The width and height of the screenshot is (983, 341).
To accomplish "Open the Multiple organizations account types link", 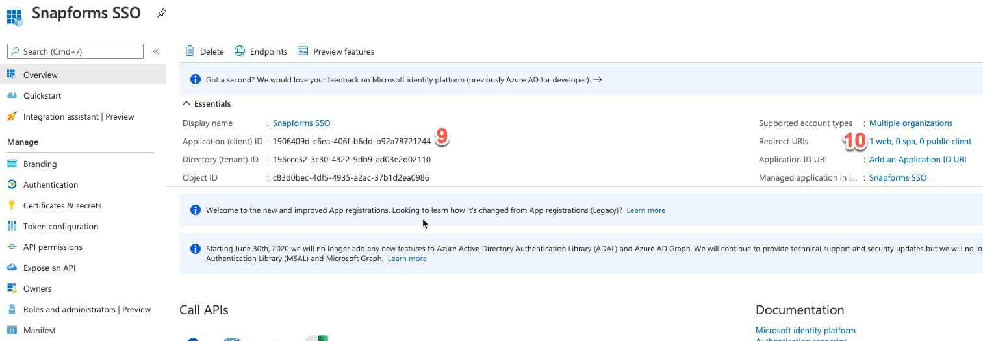I will [910, 123].
